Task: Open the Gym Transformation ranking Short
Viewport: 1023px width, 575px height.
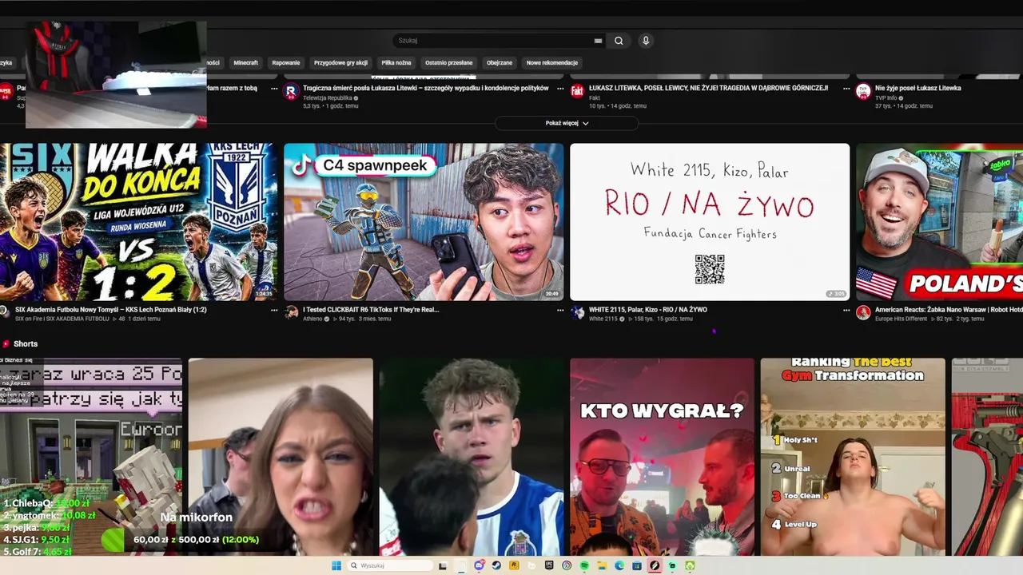Action: (853, 457)
